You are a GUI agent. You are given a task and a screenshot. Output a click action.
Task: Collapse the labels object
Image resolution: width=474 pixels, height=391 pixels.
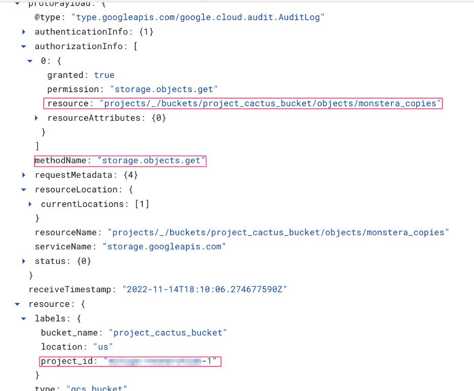[22, 318]
